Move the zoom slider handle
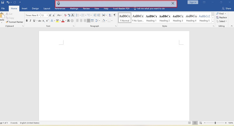 (x=215, y=123)
